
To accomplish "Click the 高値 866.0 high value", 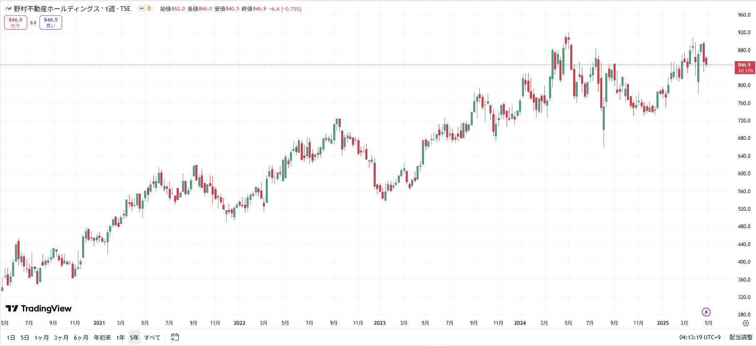I will click(x=200, y=9).
